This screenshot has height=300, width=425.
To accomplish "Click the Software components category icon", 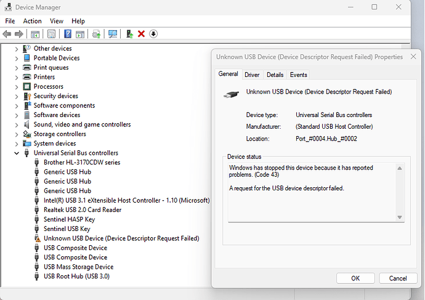I will click(x=27, y=105).
